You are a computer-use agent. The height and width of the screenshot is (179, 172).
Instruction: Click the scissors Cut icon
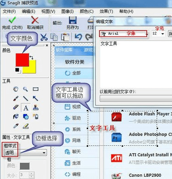[x=44, y=37]
